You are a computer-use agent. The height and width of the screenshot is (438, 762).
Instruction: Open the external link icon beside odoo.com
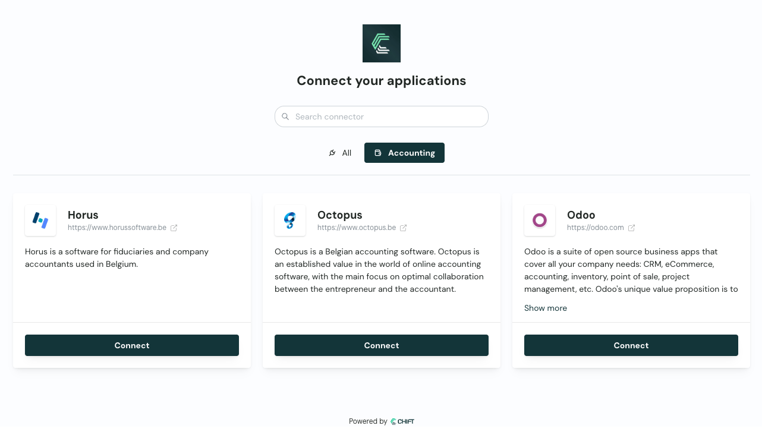pos(632,228)
